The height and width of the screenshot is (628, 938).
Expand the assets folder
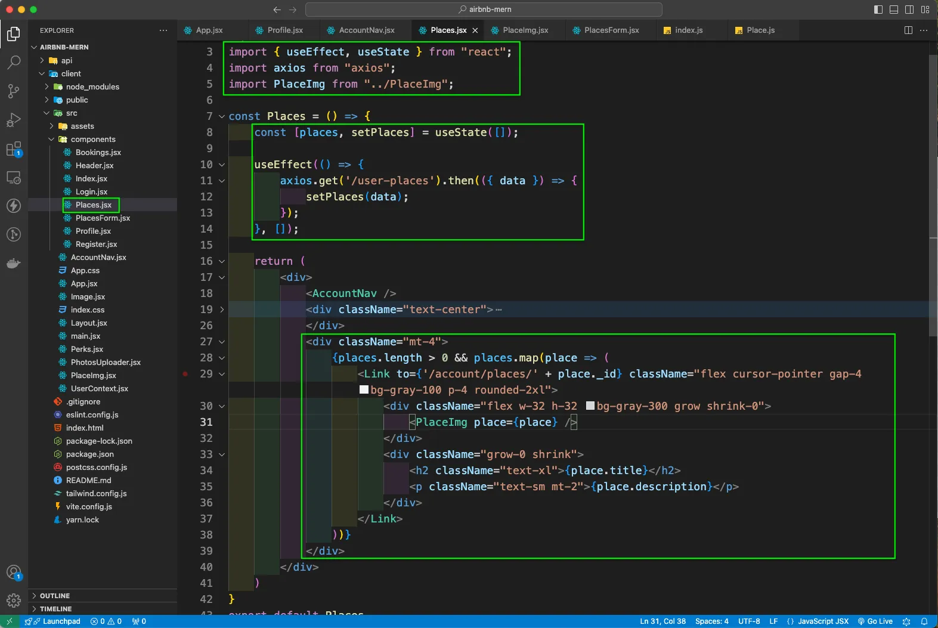pyautogui.click(x=51, y=126)
